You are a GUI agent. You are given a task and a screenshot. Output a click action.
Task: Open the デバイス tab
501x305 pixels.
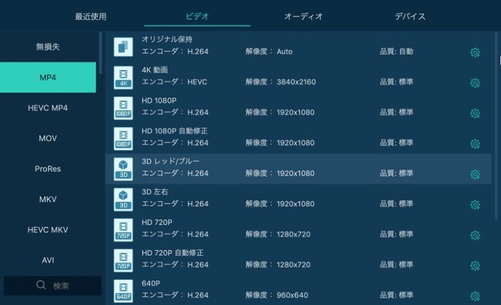tap(410, 17)
